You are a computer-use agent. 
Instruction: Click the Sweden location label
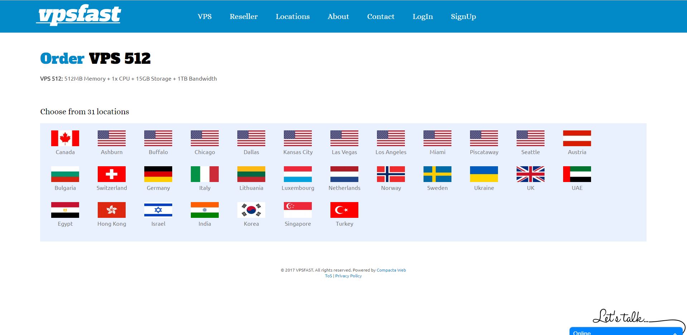(437, 188)
